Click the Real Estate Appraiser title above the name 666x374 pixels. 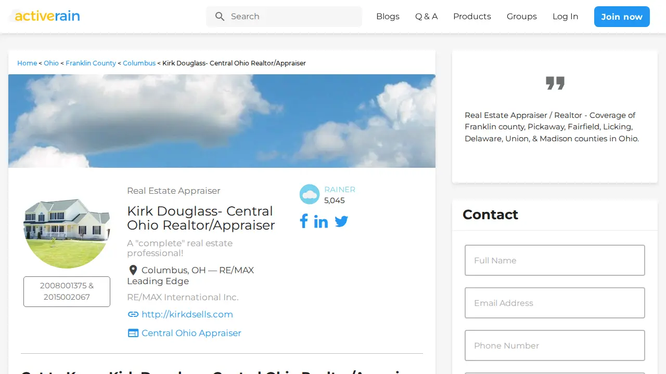[x=174, y=191]
